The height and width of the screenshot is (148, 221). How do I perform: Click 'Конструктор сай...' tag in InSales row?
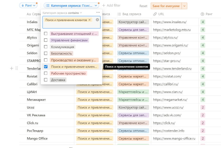point(133,22)
